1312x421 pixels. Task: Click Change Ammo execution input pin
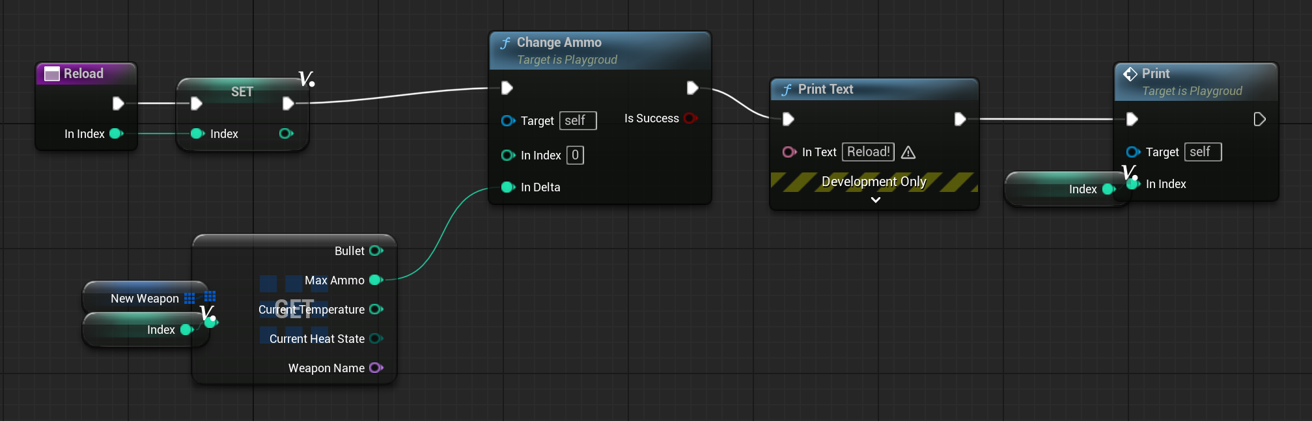[507, 88]
